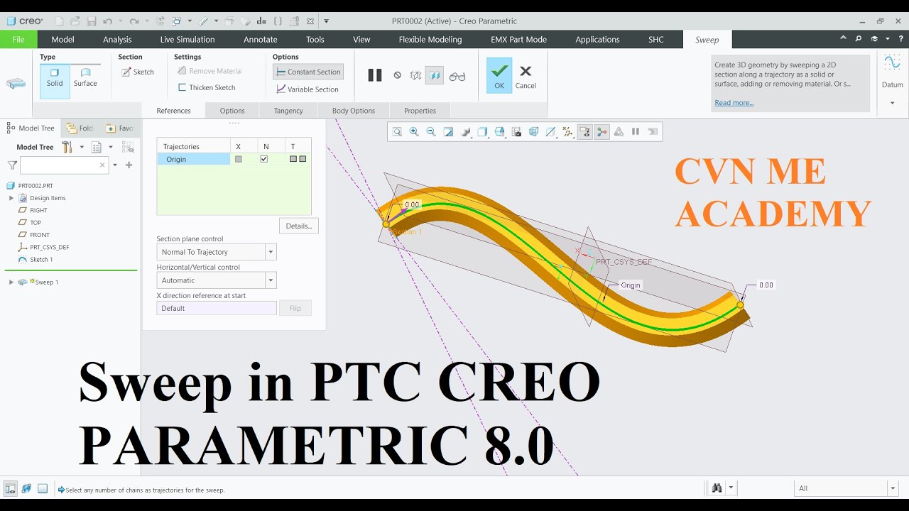Click the plus icon beside tree search
Image resolution: width=909 pixels, height=511 pixels.
pyautogui.click(x=129, y=165)
